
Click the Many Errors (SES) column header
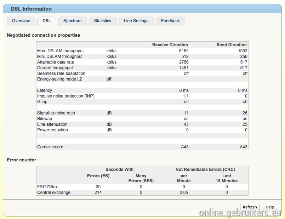(141, 178)
